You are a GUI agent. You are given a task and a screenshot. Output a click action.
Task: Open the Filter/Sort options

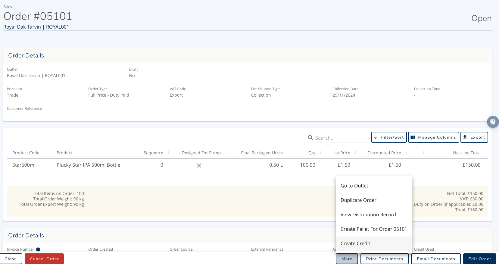(x=389, y=137)
